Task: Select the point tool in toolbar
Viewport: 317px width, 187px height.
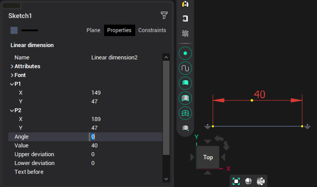Action: (x=185, y=53)
